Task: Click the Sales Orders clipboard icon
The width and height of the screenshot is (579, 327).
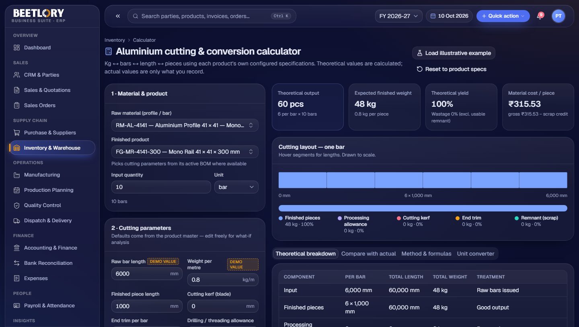Action: tap(16, 106)
